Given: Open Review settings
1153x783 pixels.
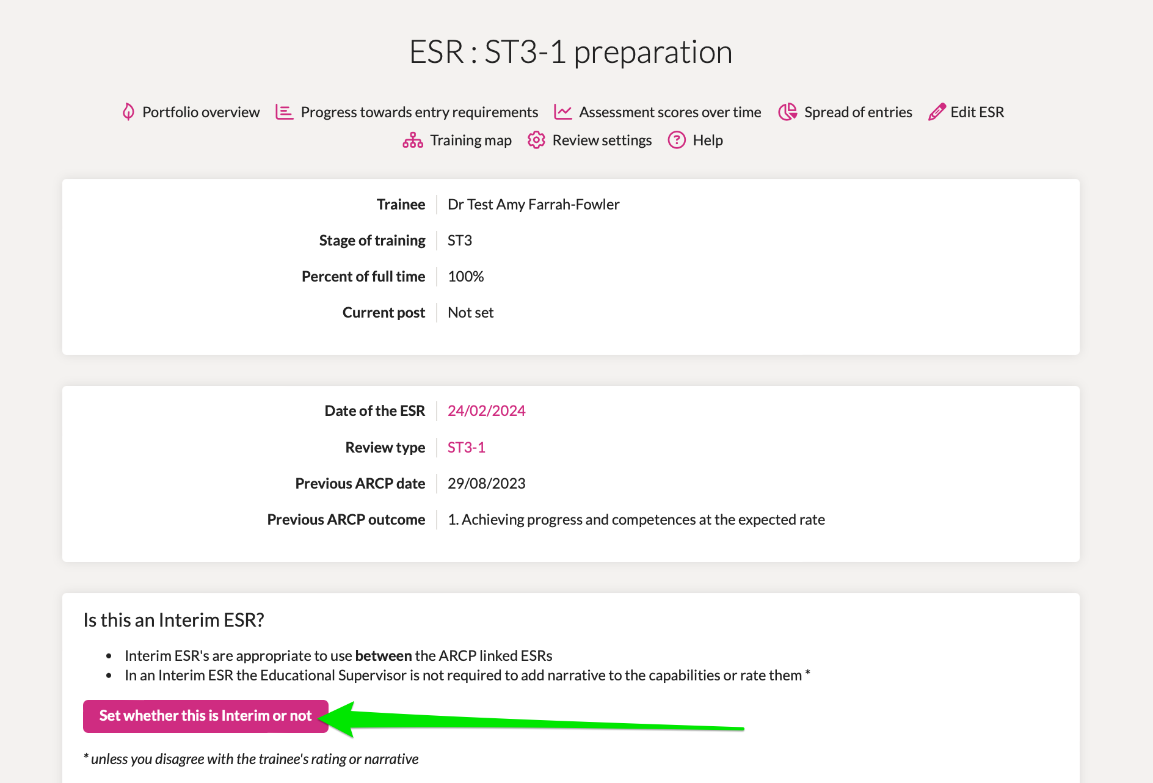Looking at the screenshot, I should (x=602, y=140).
